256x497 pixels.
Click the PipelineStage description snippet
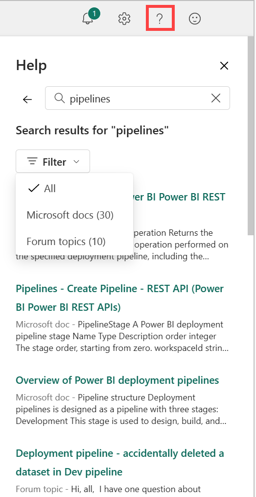tap(123, 337)
